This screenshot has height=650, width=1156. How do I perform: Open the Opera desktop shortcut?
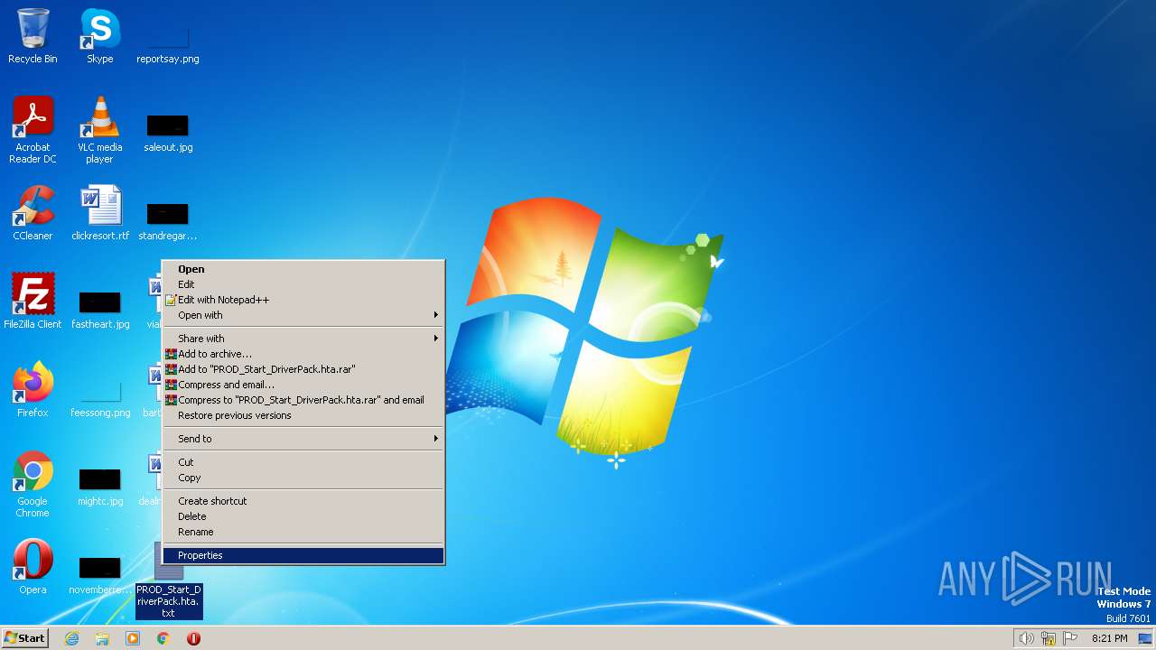pyautogui.click(x=33, y=567)
